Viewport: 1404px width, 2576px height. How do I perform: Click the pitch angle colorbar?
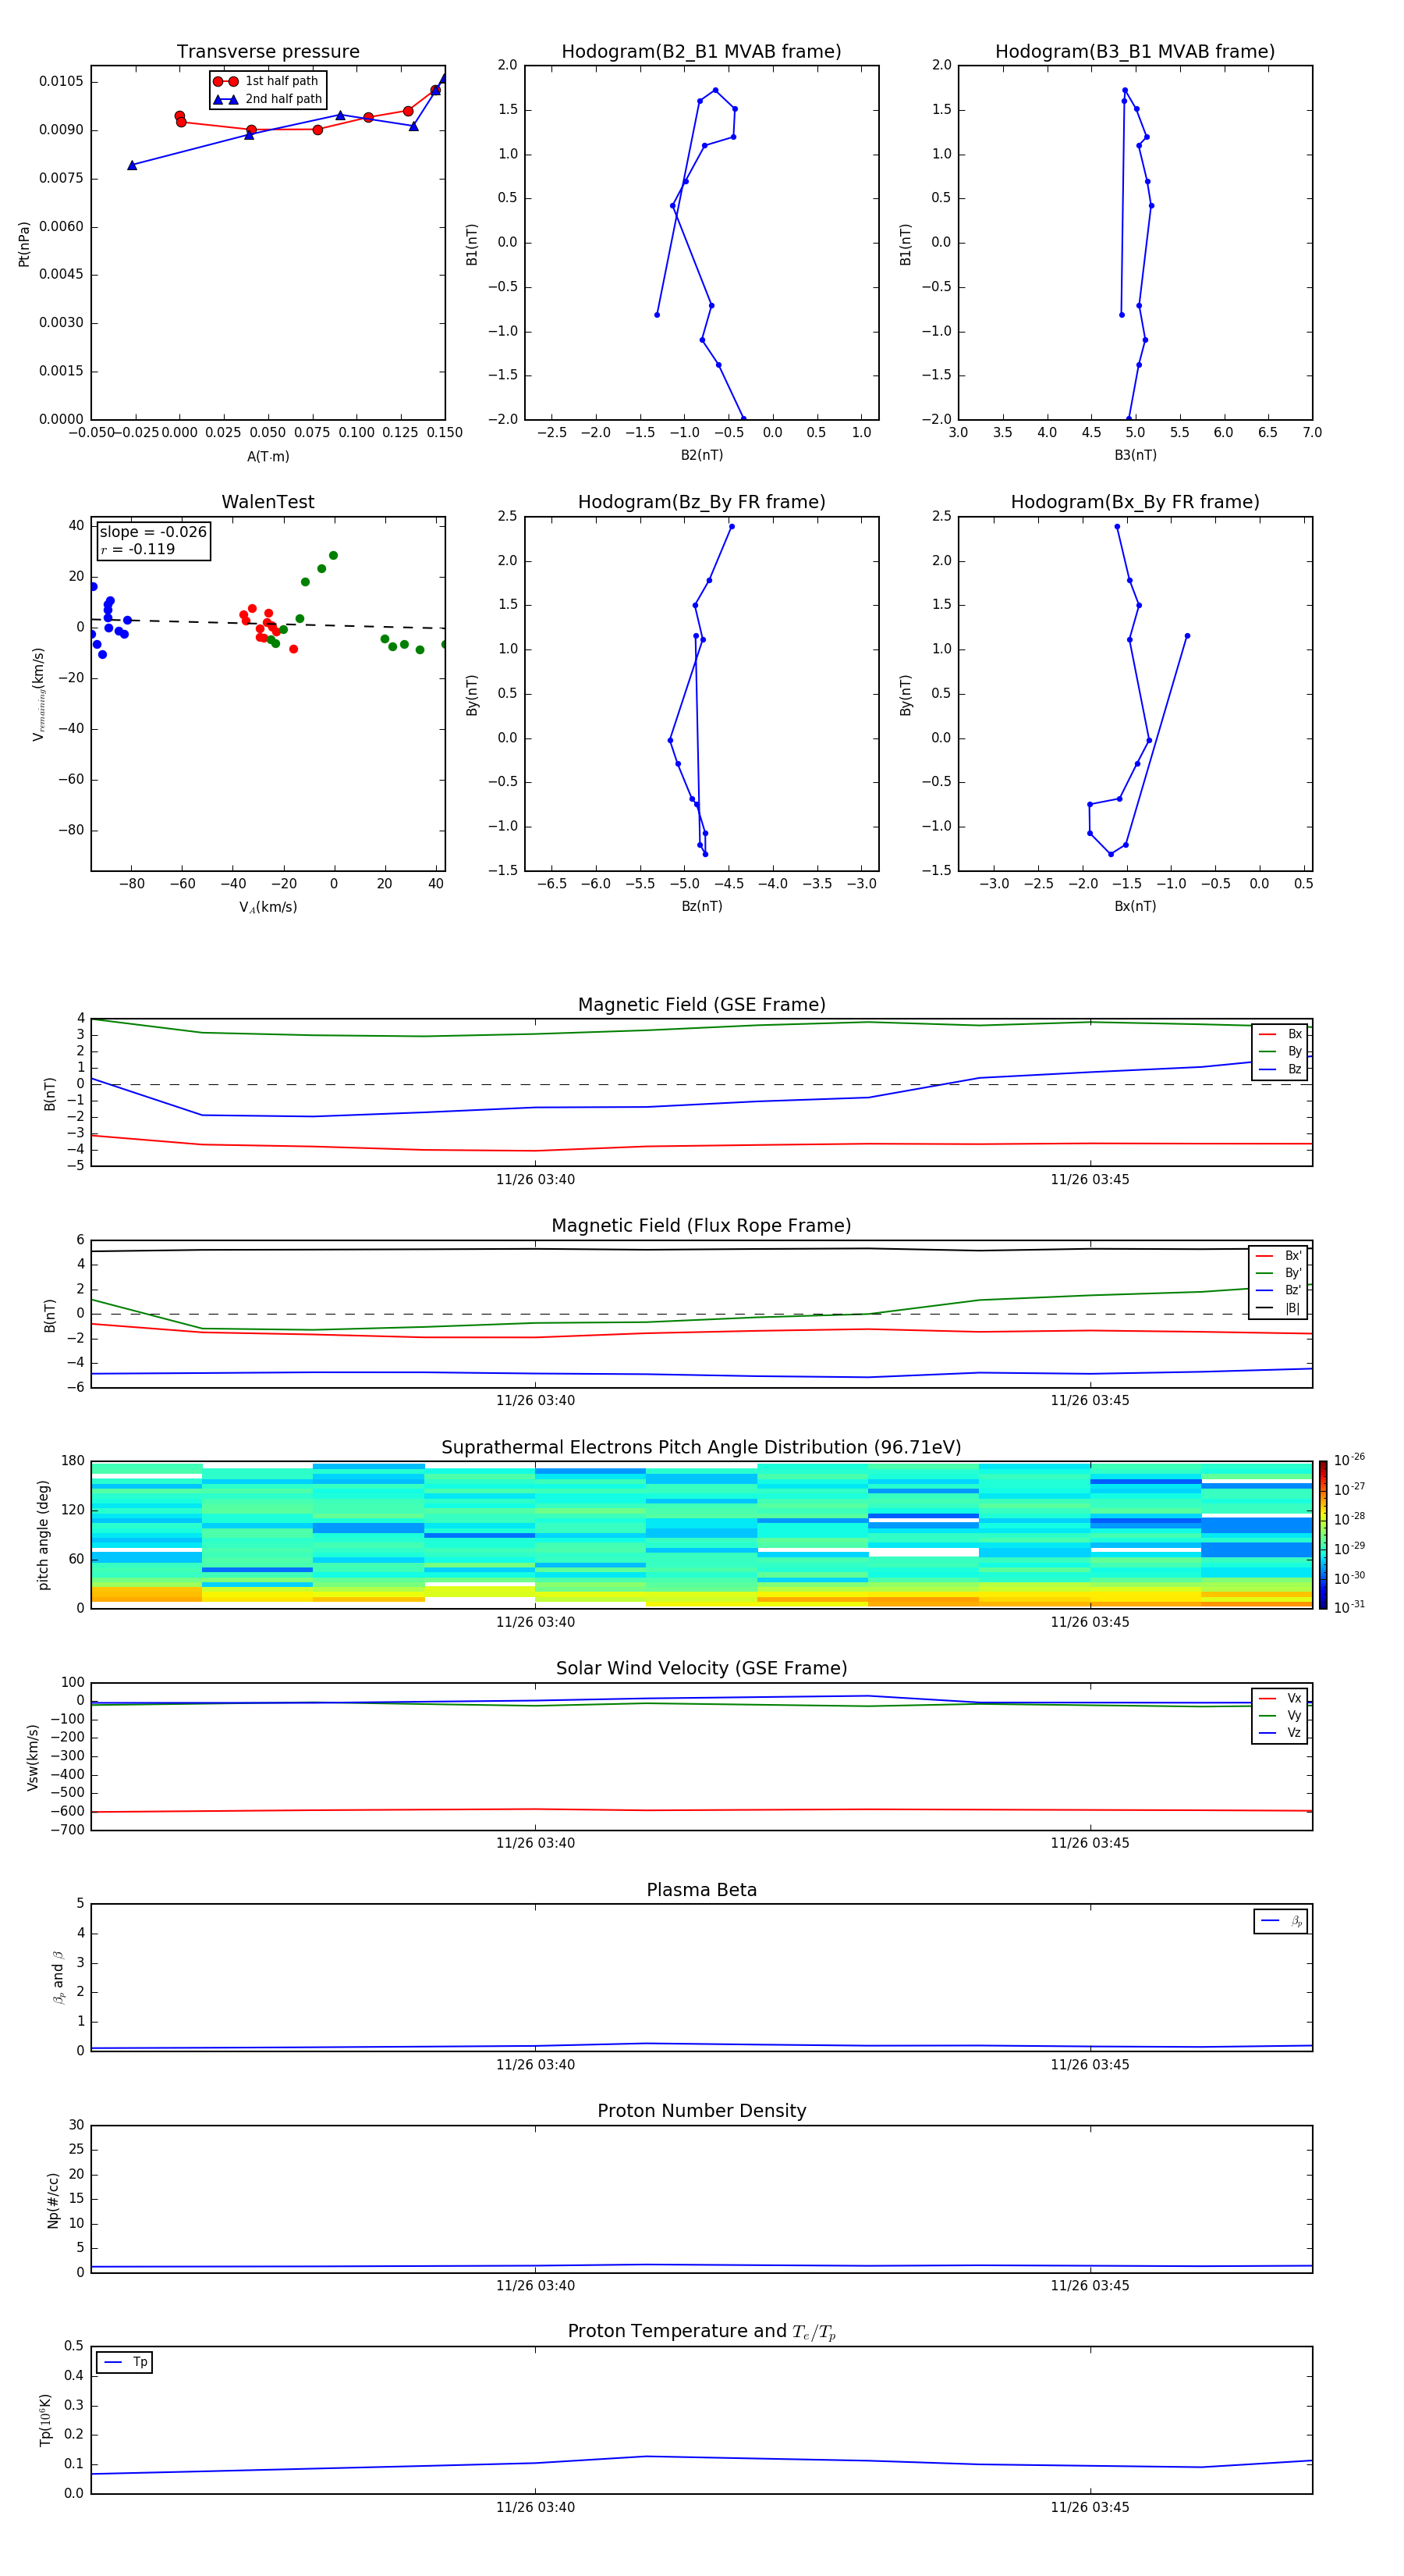(x=1322, y=1535)
